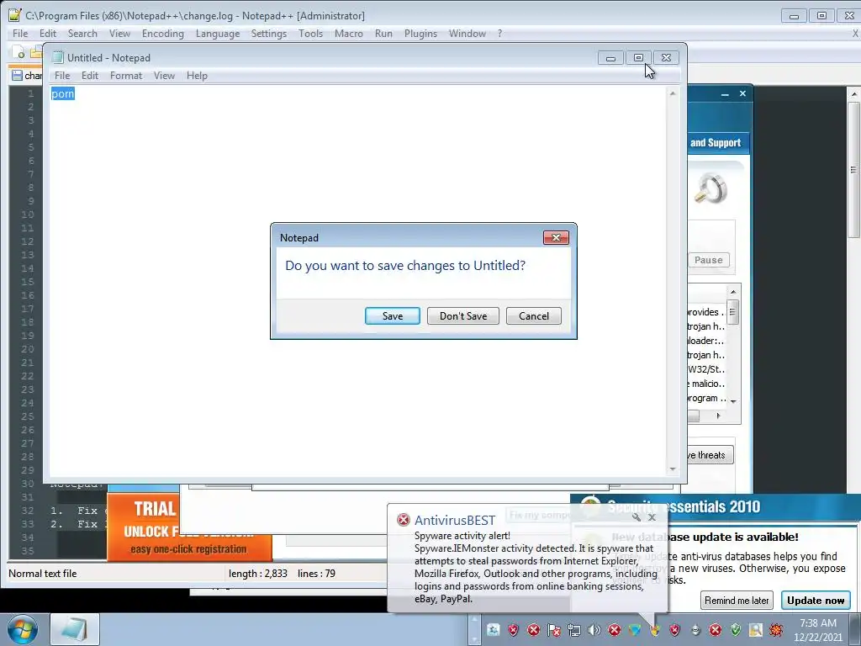Click the 'threats' button in scanner window
The image size is (861, 646).
coord(710,455)
